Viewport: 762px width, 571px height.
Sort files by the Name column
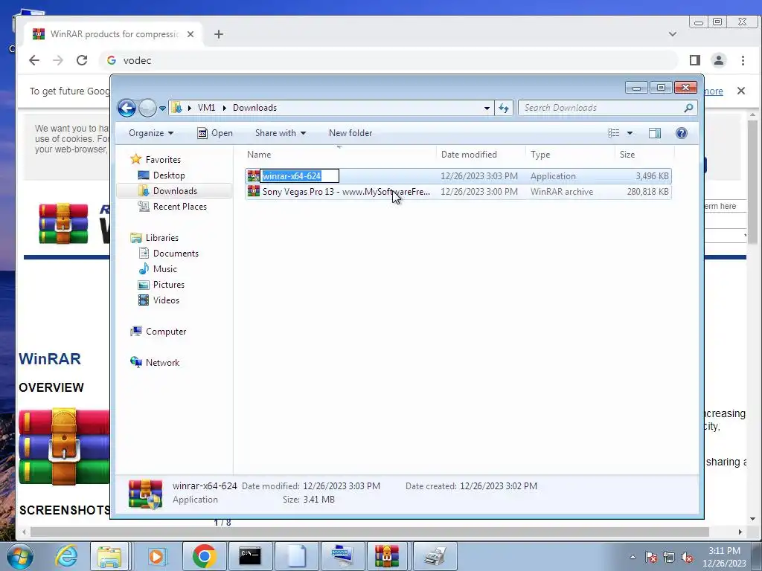tap(339, 155)
